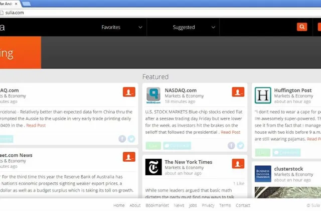The height and width of the screenshot is (211, 321).
Task: Close the current browser tab
Action: coord(16,4)
